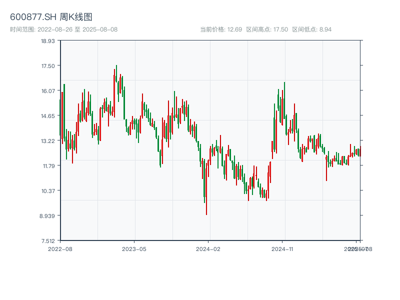Select the chart title 600877.SH 周K线图

point(51,17)
